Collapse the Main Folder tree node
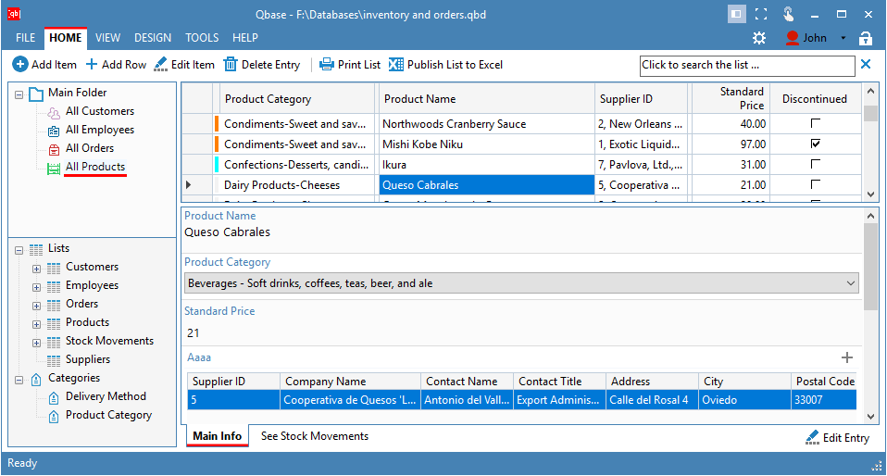This screenshot has width=887, height=476. pos(19,94)
